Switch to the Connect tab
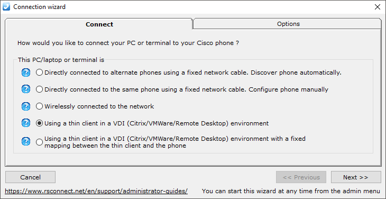386x199 pixels. click(x=99, y=24)
